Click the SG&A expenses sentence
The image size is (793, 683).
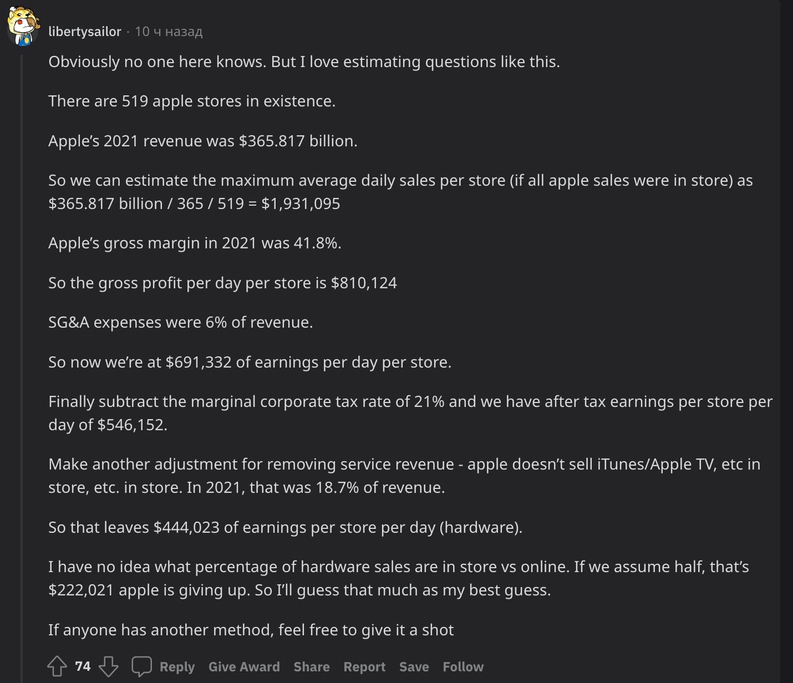point(181,323)
